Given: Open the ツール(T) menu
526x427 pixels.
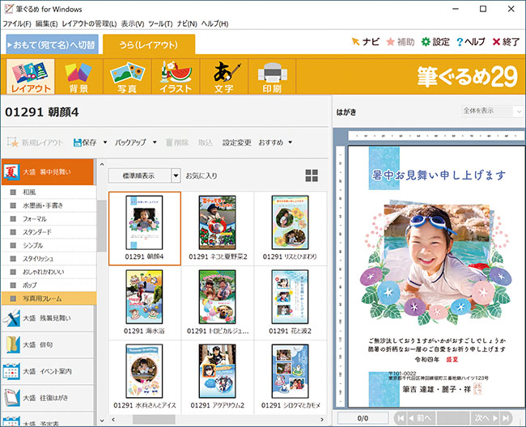Looking at the screenshot, I should (x=160, y=23).
